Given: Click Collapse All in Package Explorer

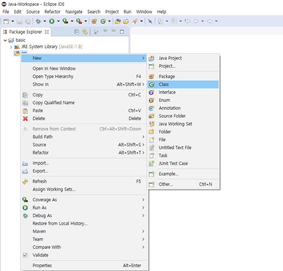Looking at the screenshot, I should tap(77, 32).
